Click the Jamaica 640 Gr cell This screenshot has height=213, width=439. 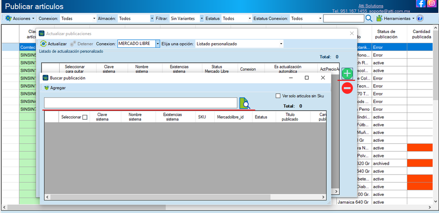pyautogui.click(x=354, y=202)
